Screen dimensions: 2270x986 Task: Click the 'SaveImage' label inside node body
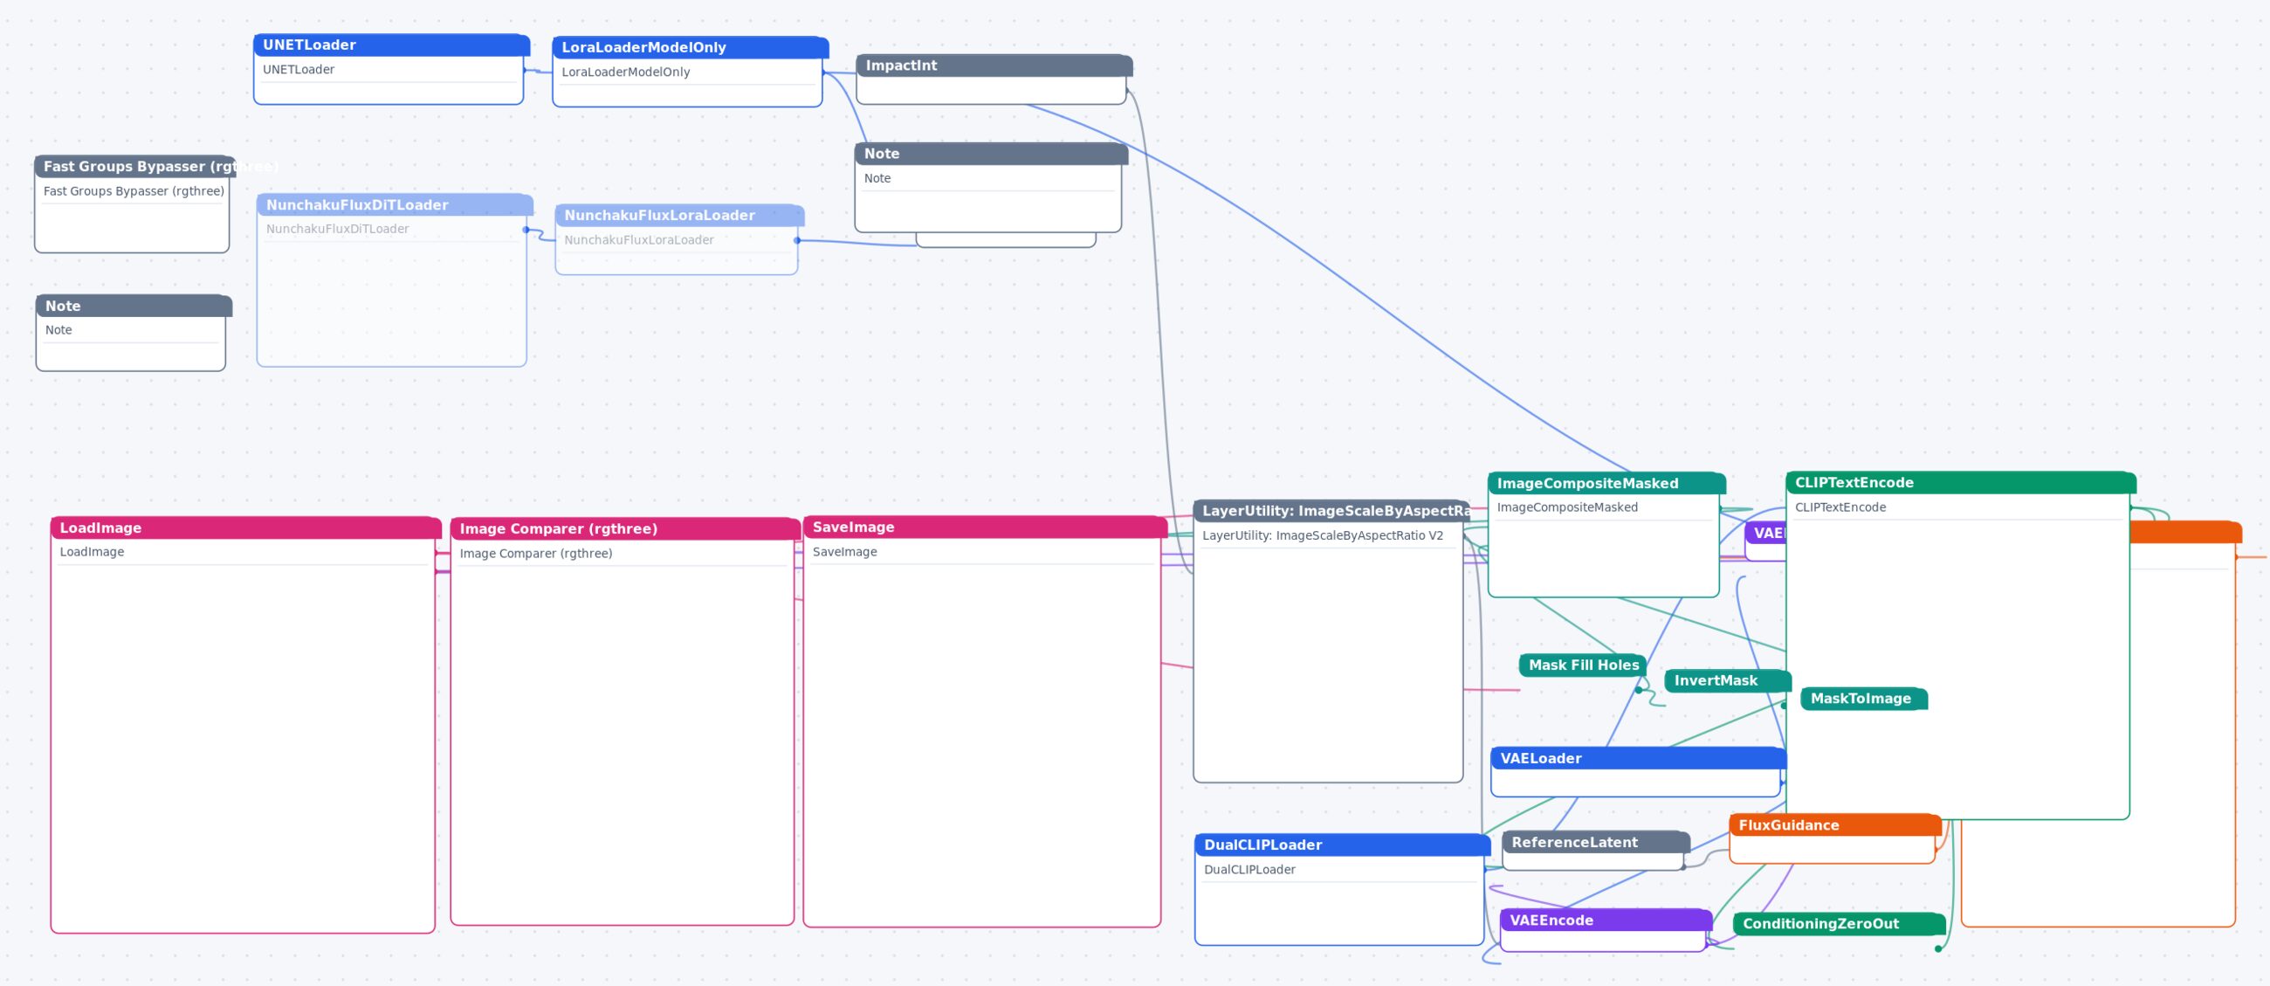[x=844, y=552]
